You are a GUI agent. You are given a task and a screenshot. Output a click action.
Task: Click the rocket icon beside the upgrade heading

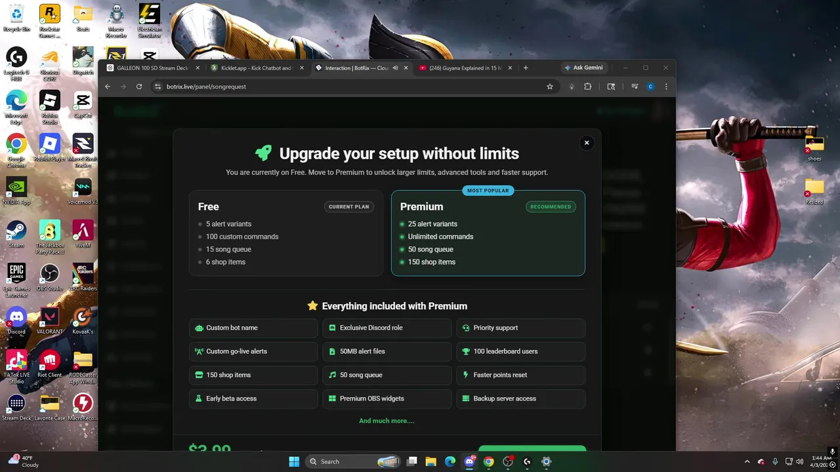click(x=263, y=153)
